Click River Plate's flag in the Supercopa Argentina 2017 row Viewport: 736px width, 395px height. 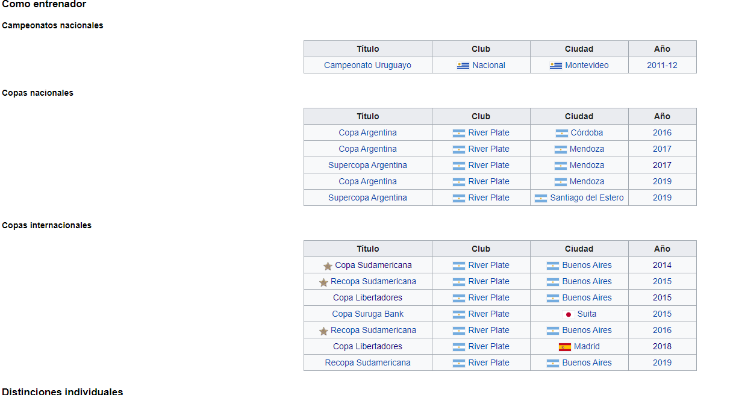tap(459, 166)
